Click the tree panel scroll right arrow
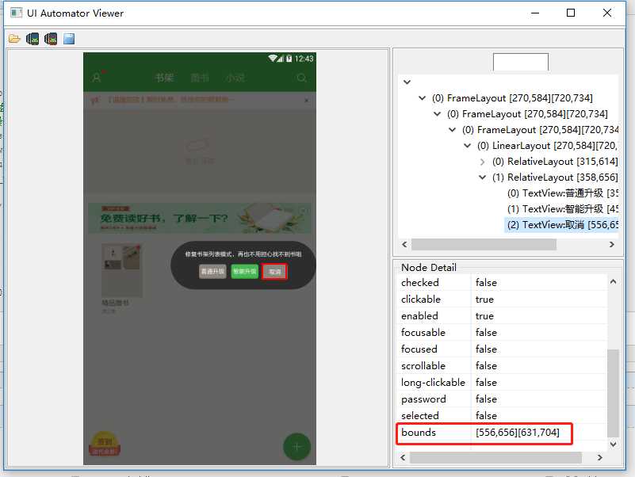 611,245
